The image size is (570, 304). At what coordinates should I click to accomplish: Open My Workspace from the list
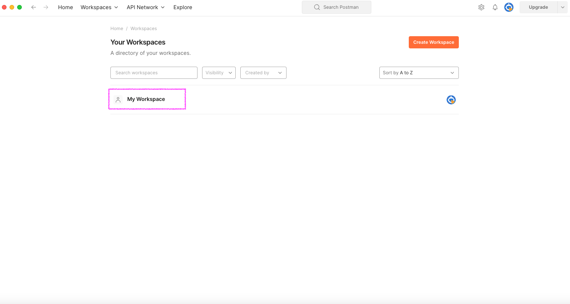146,99
